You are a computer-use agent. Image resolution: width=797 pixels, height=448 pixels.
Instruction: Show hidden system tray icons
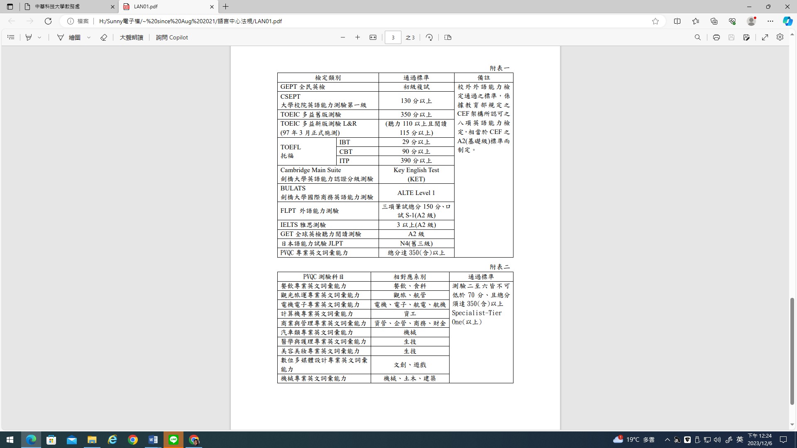(667, 440)
